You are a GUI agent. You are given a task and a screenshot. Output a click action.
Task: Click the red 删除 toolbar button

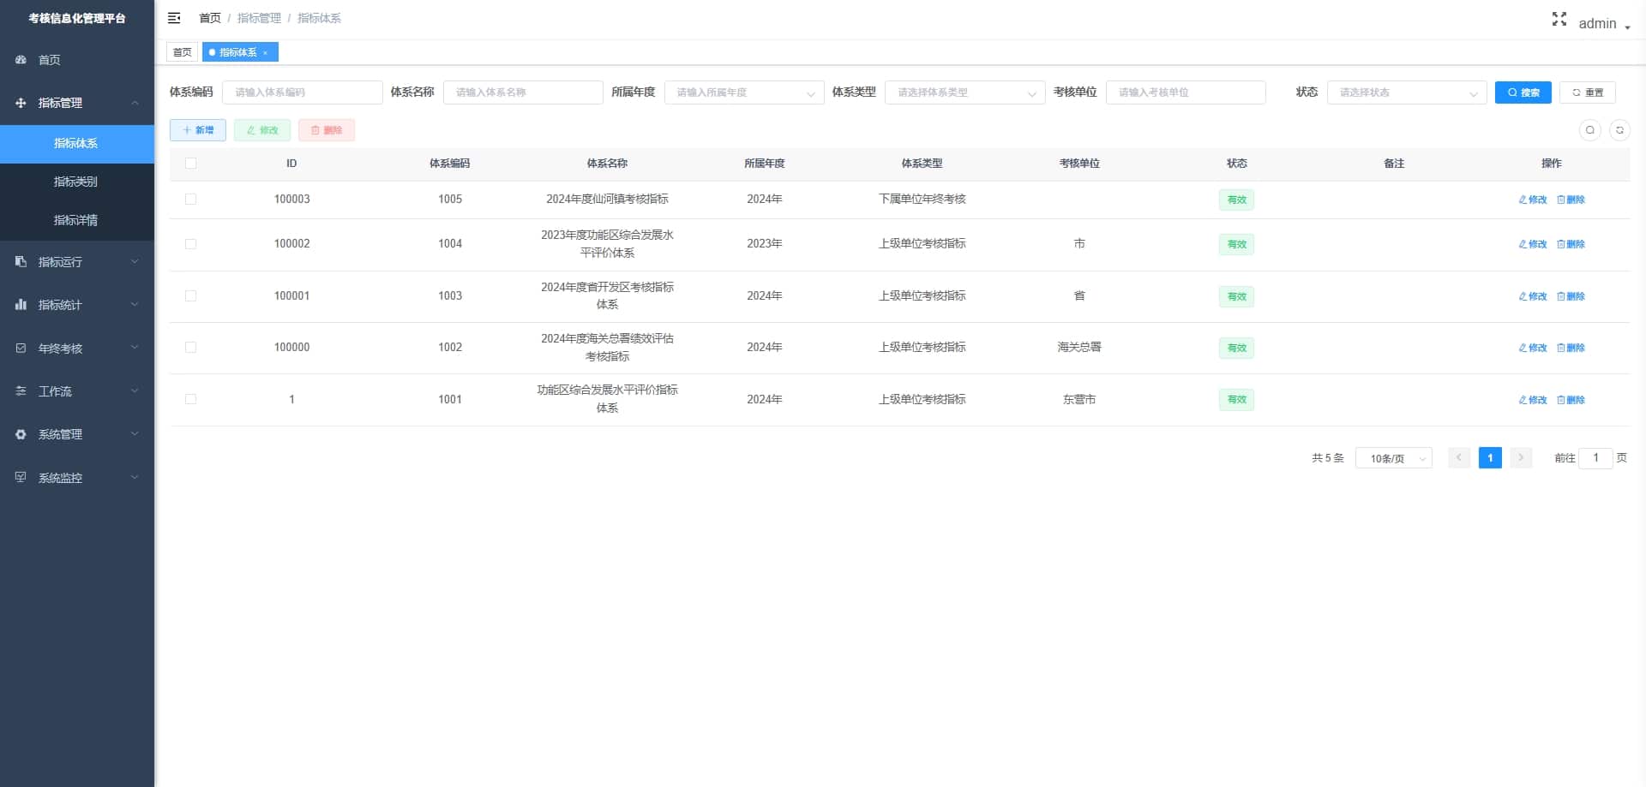pos(327,130)
